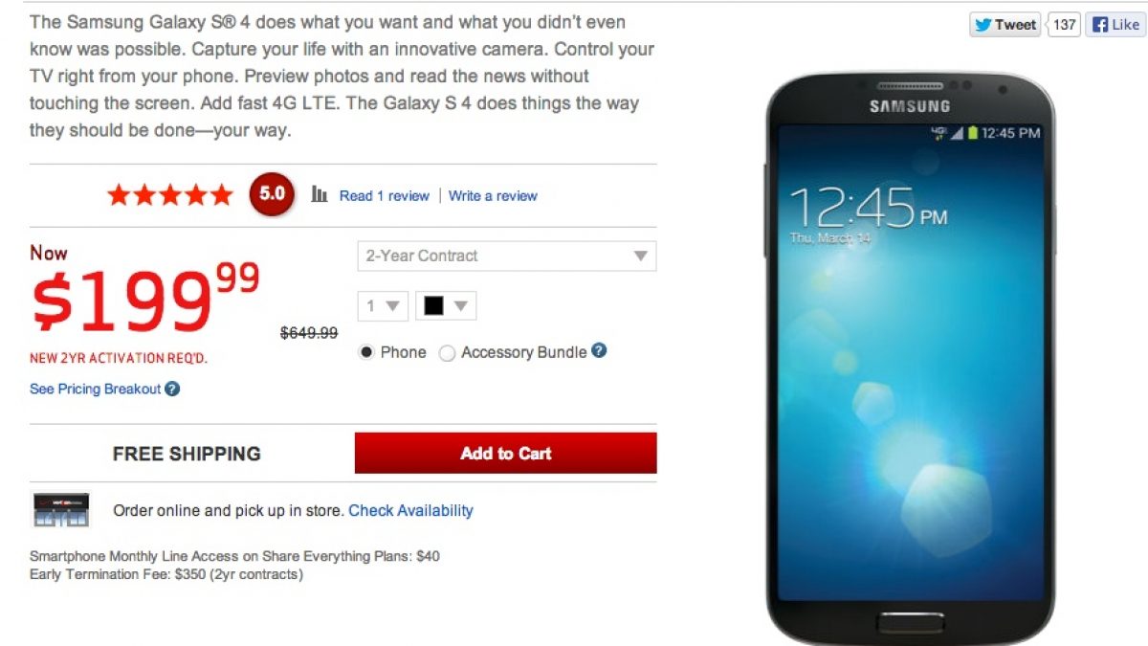The height and width of the screenshot is (646, 1148).
Task: Open the Pricing Breakout help question mark
Action: coord(172,389)
